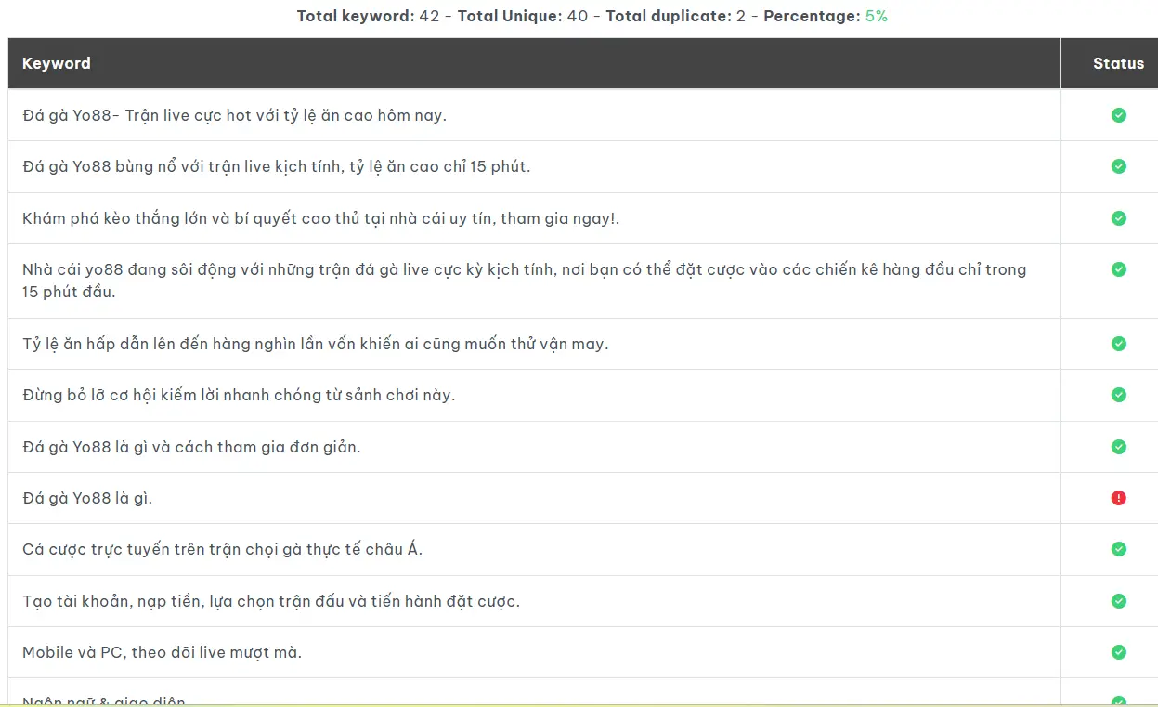1158x707 pixels.
Task: Click the Status column header
Action: (1118, 63)
